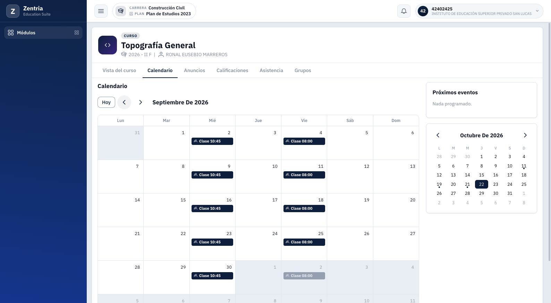Click the Clase 10:45 event on September 23
Viewport: 551px width, 303px height.
(212, 242)
